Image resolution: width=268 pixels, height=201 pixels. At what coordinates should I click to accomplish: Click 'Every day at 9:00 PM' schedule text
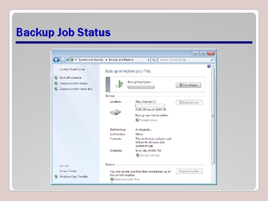tap(148, 150)
